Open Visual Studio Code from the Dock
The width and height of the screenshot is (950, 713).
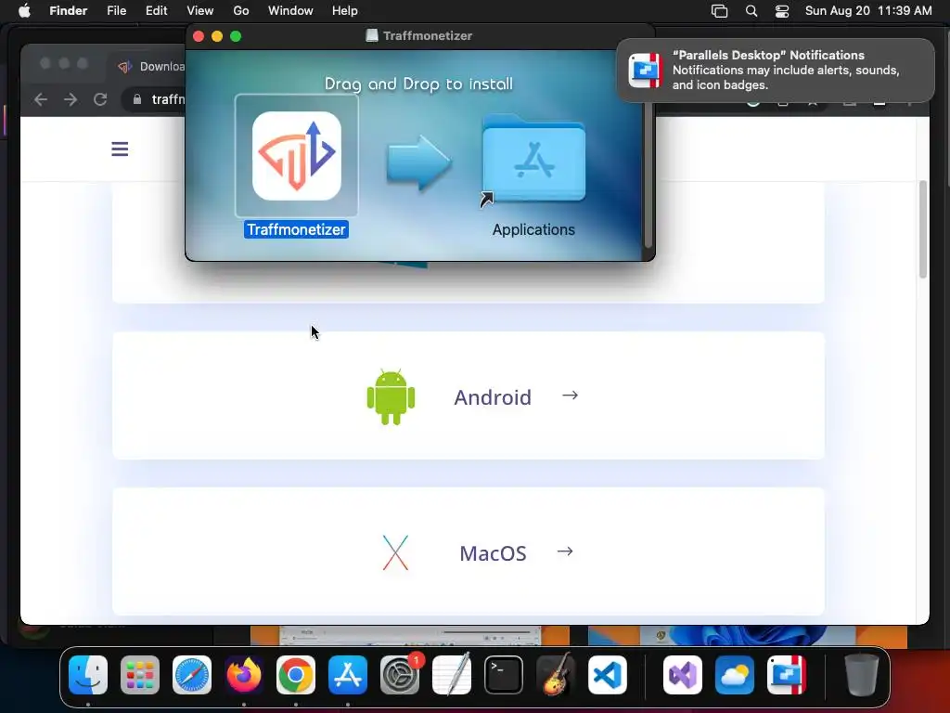[608, 675]
